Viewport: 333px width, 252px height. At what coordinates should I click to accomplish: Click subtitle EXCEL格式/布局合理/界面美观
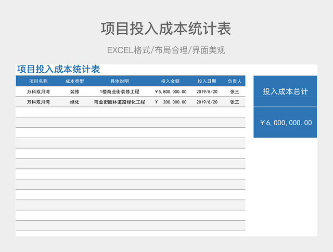(166, 50)
